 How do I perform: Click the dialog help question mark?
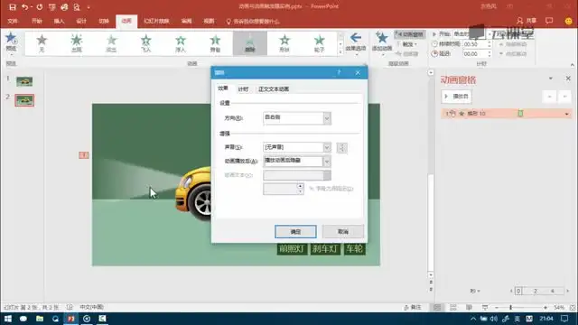click(339, 72)
